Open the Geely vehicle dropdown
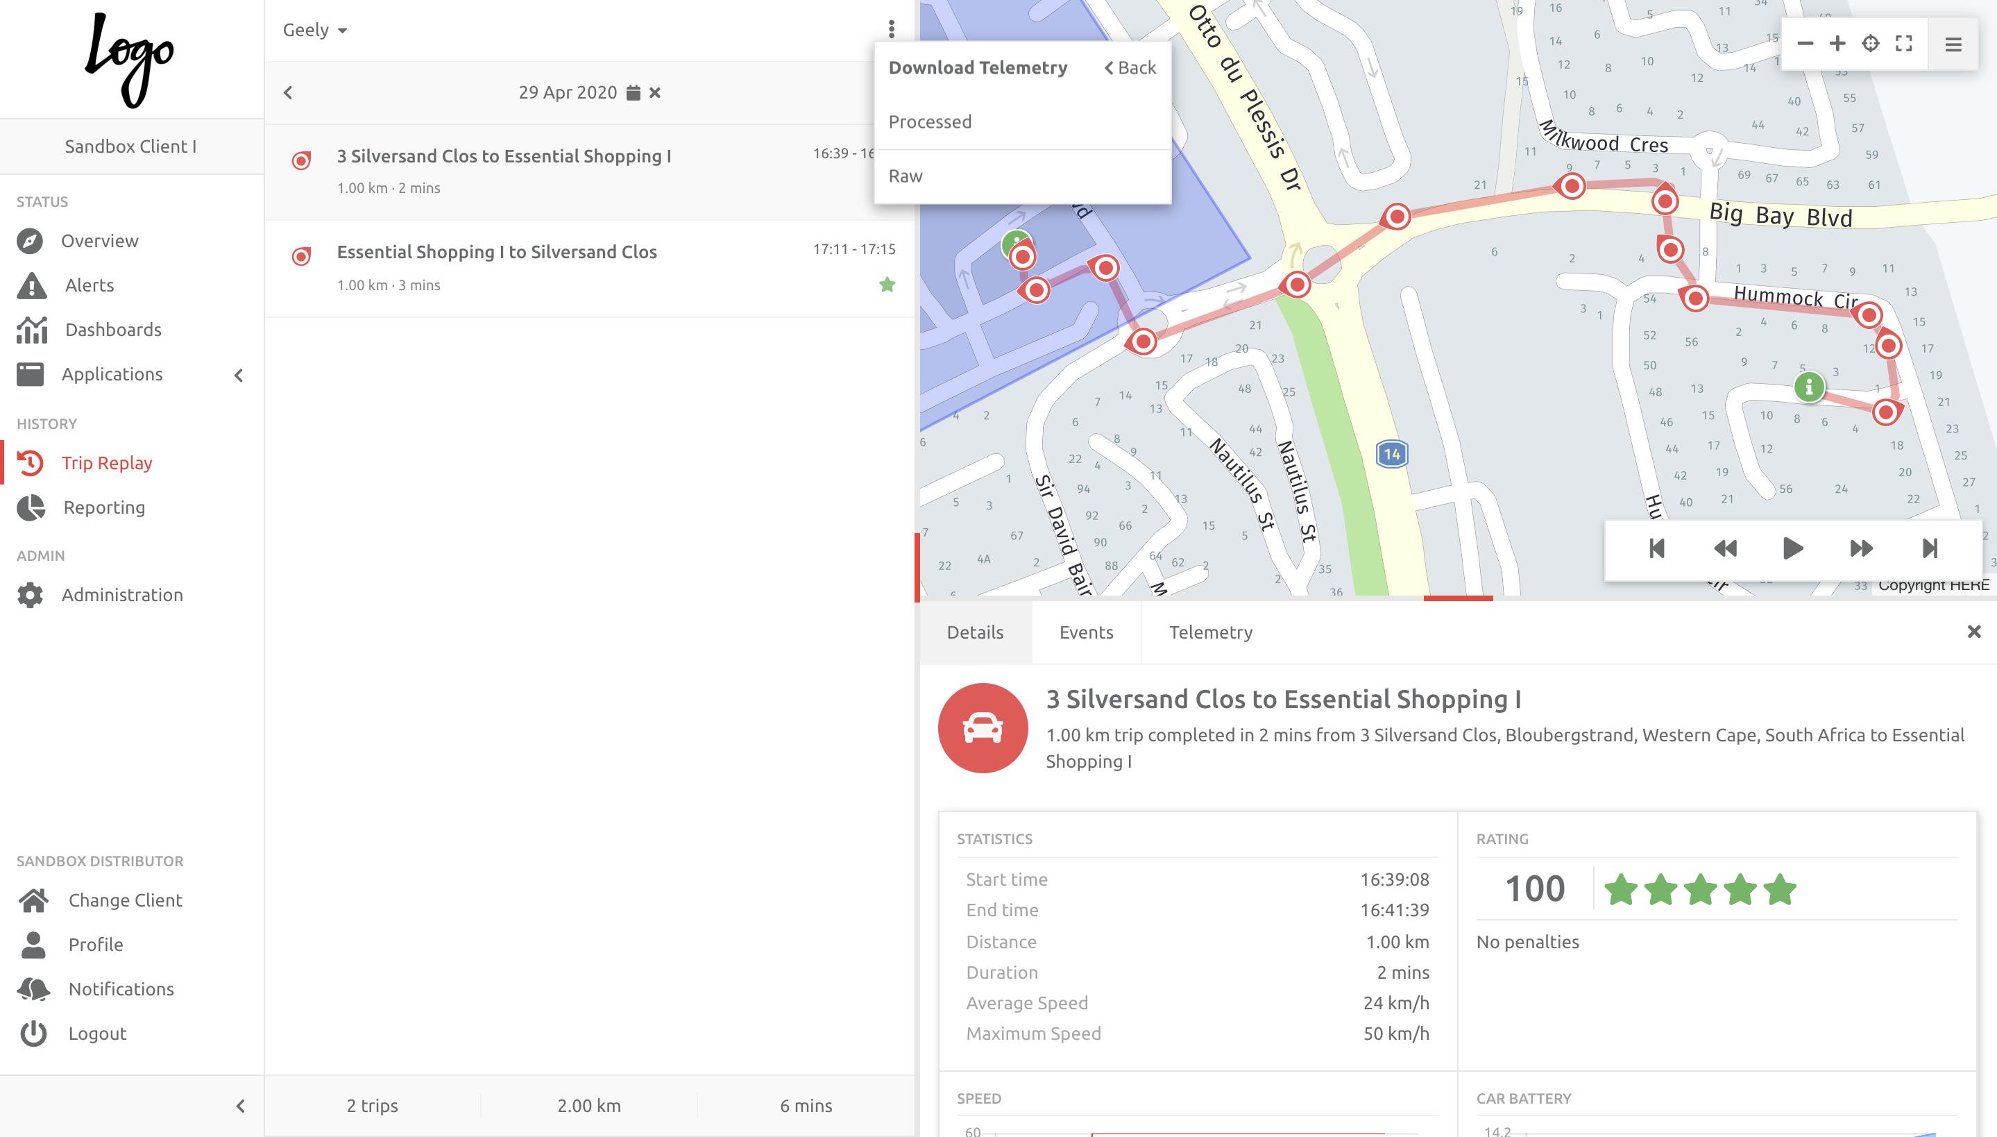The width and height of the screenshot is (1997, 1137). point(314,30)
